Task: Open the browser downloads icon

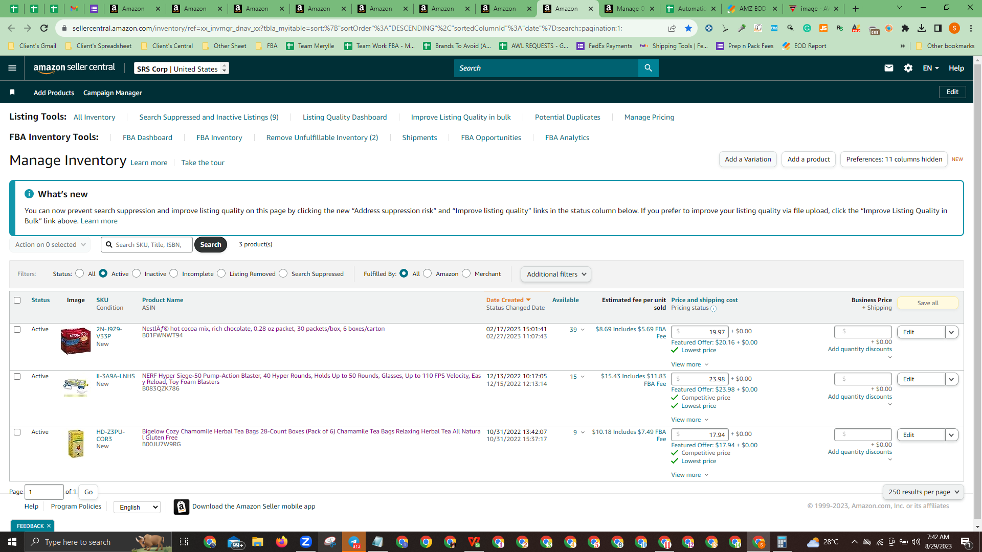Action: point(922,28)
